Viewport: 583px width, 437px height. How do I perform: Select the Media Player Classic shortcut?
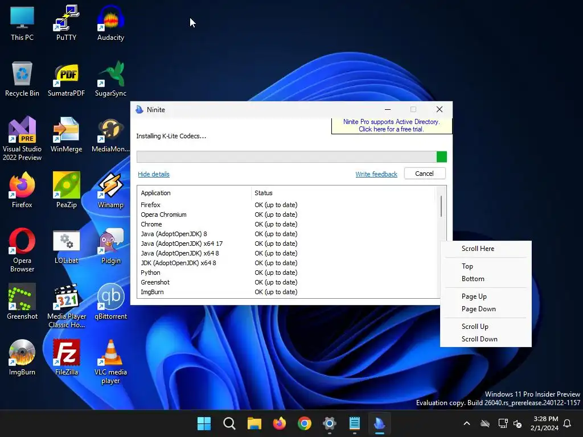point(66,306)
